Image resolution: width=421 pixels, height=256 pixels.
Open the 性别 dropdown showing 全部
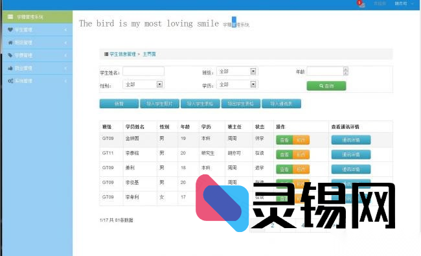pyautogui.click(x=143, y=85)
